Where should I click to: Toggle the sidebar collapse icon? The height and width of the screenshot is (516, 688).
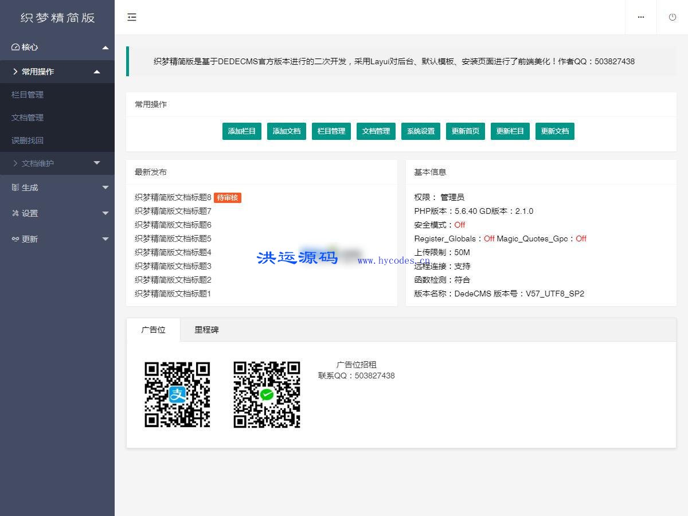tap(132, 17)
